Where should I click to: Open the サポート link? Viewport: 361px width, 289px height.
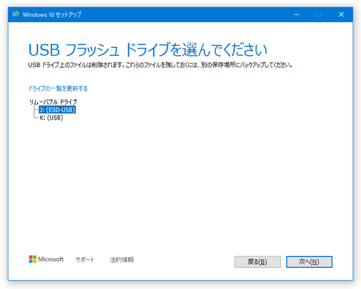pos(85,260)
